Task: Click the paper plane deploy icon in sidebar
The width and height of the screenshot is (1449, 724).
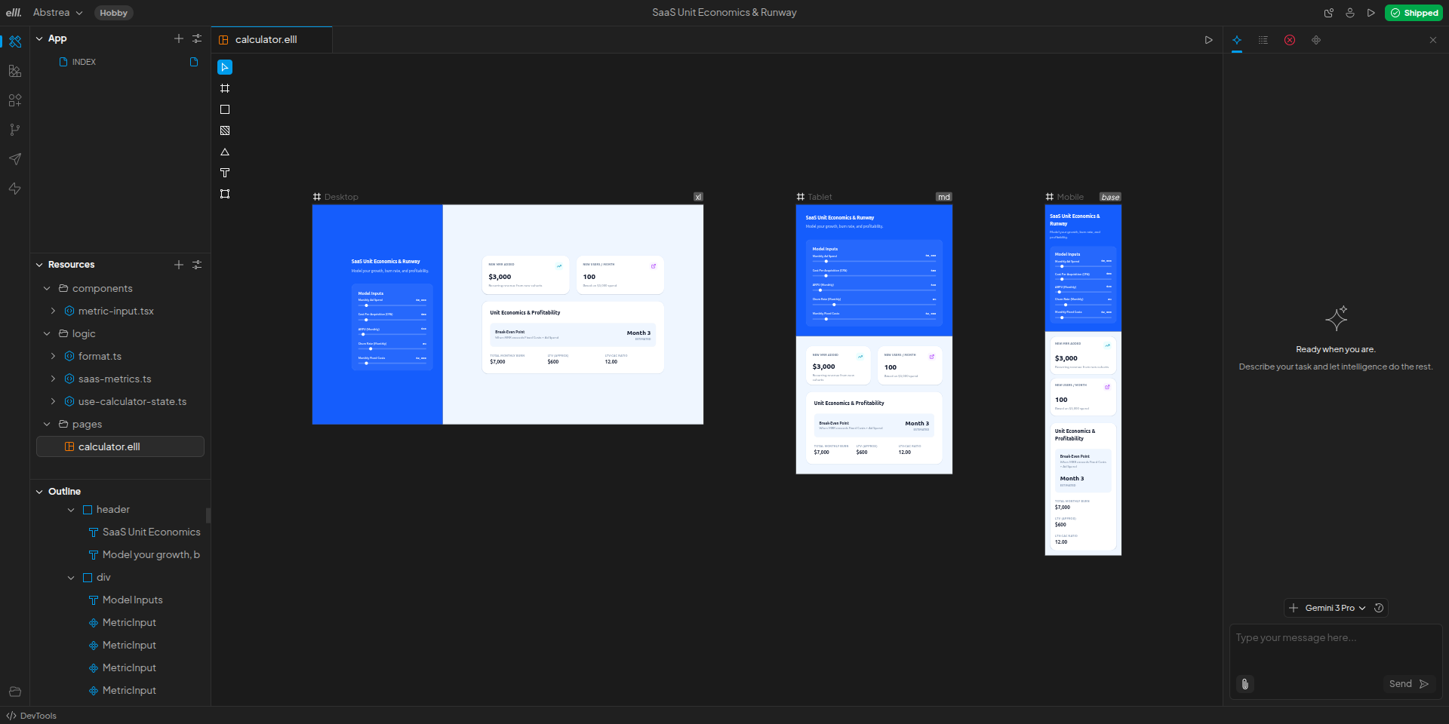Action: pos(14,159)
